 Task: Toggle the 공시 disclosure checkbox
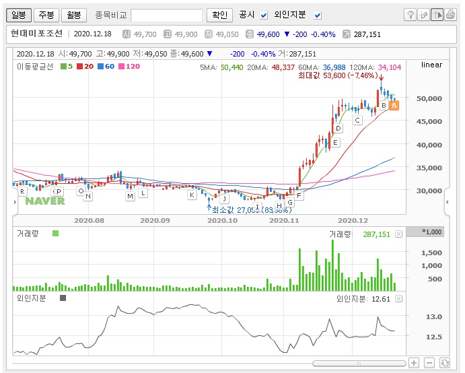coord(264,15)
